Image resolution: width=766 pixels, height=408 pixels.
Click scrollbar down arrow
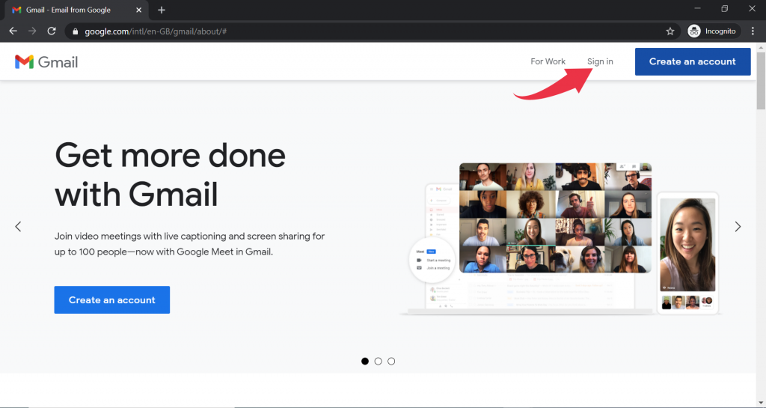coord(761,403)
